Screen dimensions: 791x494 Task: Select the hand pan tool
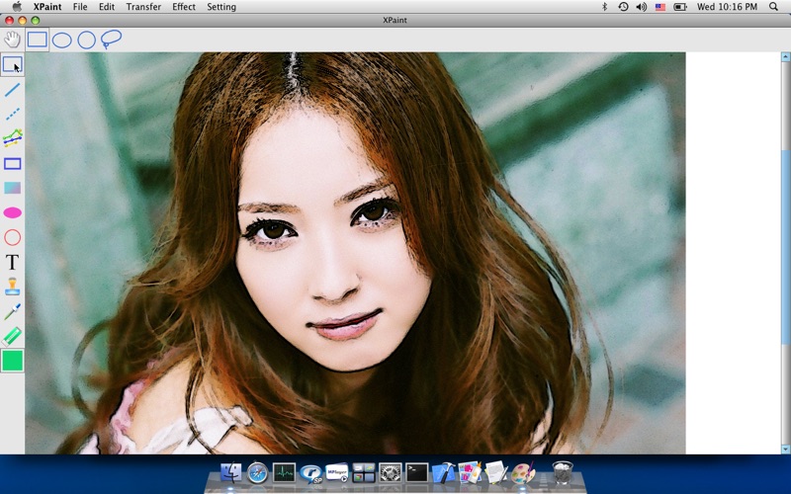(x=12, y=40)
